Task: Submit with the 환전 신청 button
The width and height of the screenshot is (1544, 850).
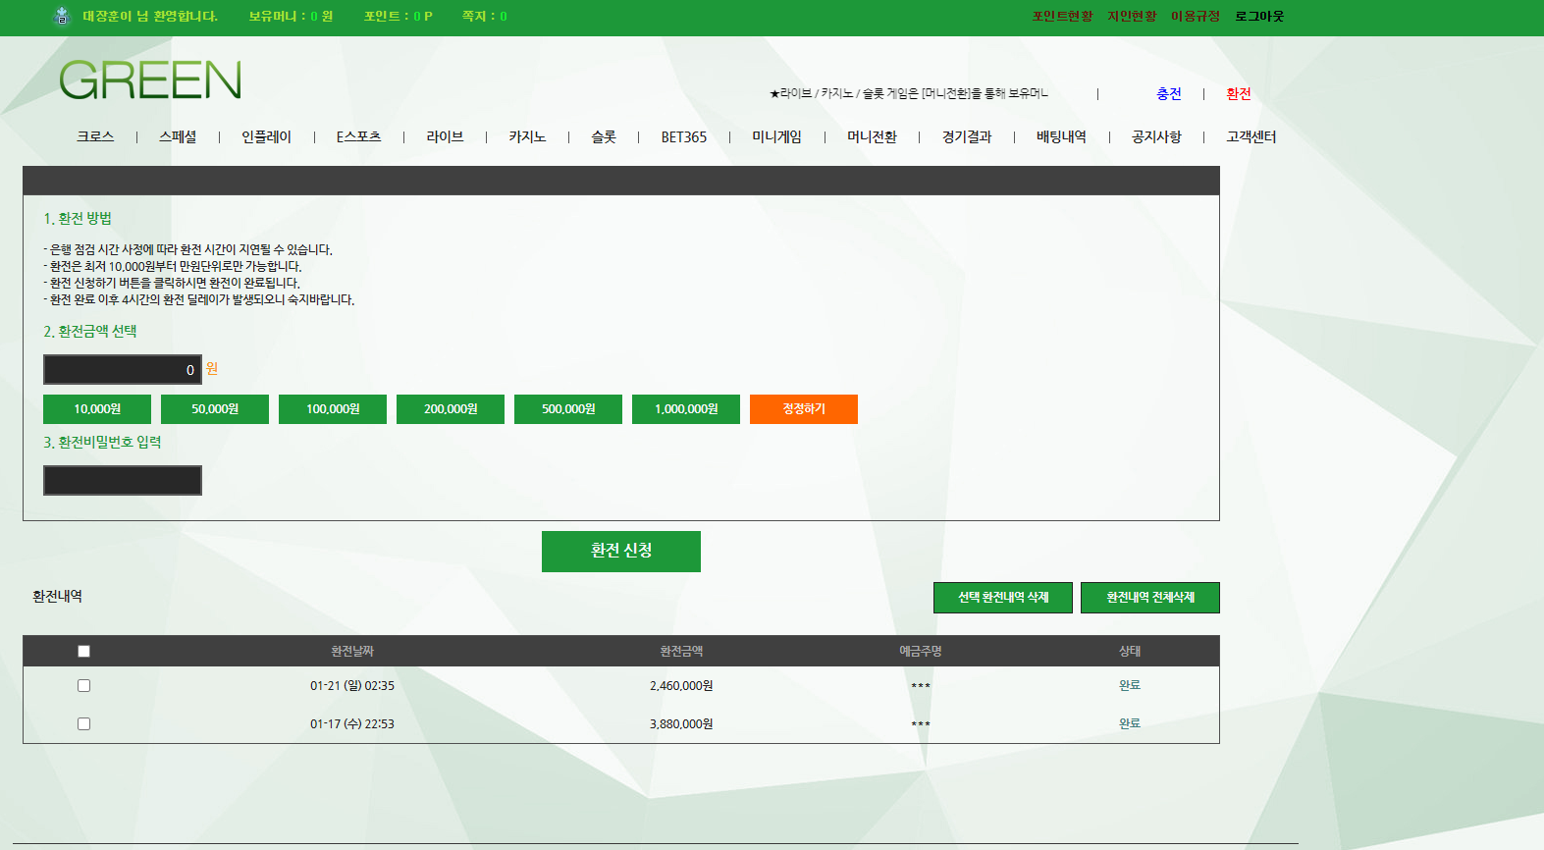Action: (621, 552)
